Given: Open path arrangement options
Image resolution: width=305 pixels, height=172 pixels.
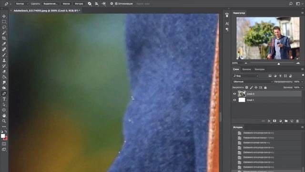Looking at the screenshot, I should 104,4.
